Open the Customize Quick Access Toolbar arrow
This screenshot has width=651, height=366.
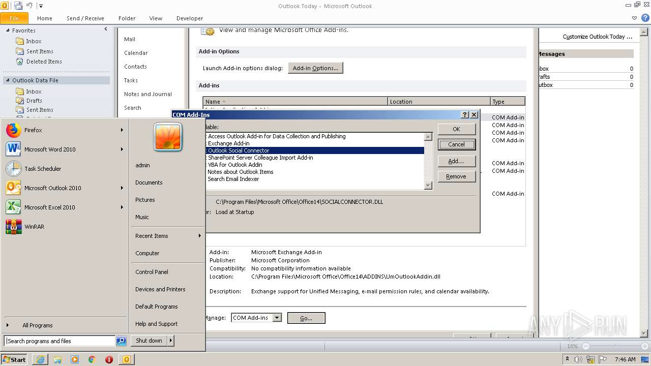pyautogui.click(x=41, y=6)
